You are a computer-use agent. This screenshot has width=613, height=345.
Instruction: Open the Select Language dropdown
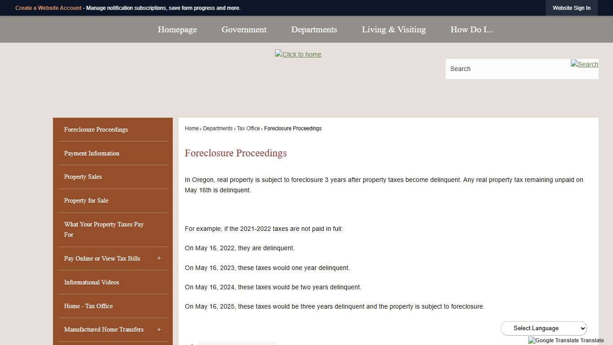(543, 328)
